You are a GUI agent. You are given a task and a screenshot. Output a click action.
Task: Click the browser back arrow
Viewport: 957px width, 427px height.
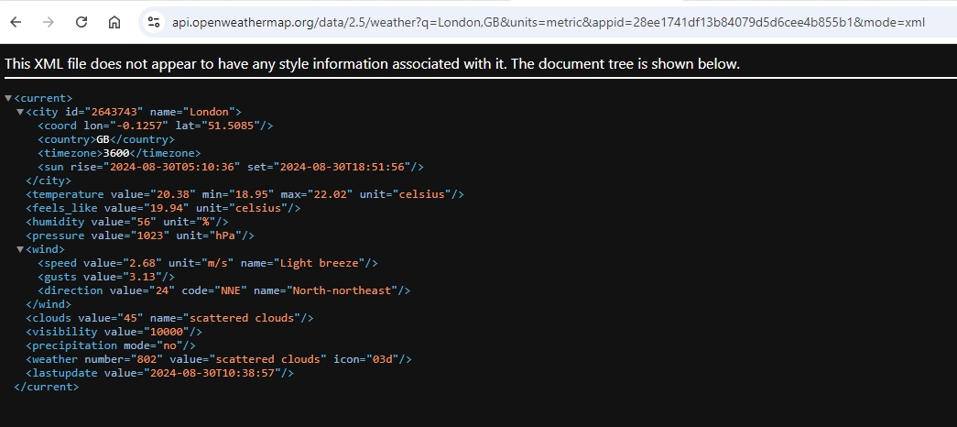point(16,22)
